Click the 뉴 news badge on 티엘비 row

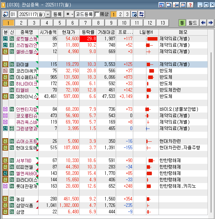point(12,90)
